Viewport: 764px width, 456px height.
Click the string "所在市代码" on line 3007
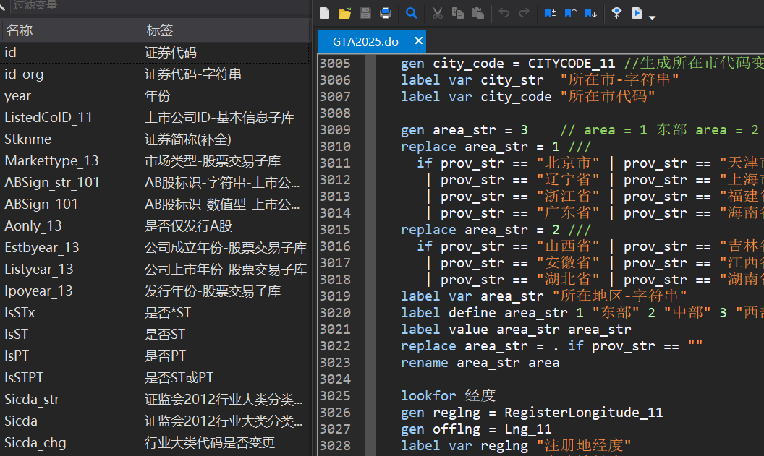click(x=607, y=96)
